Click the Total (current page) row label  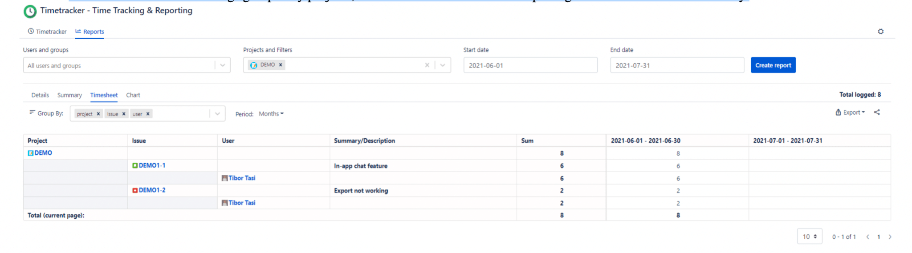(56, 215)
